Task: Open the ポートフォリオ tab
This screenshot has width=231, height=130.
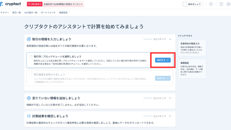Action: (48, 13)
